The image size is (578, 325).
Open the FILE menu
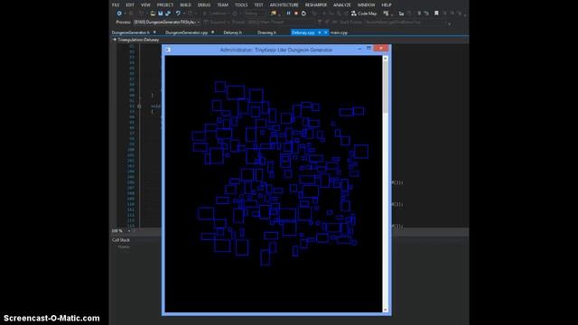(x=116, y=5)
